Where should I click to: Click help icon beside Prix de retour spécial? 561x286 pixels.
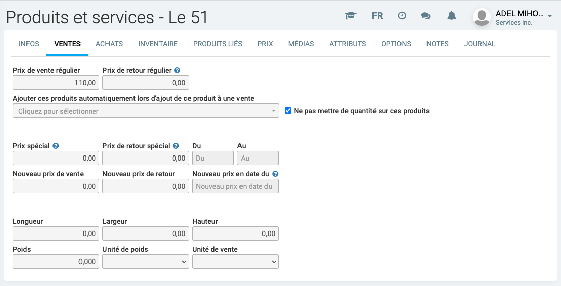[x=176, y=146]
